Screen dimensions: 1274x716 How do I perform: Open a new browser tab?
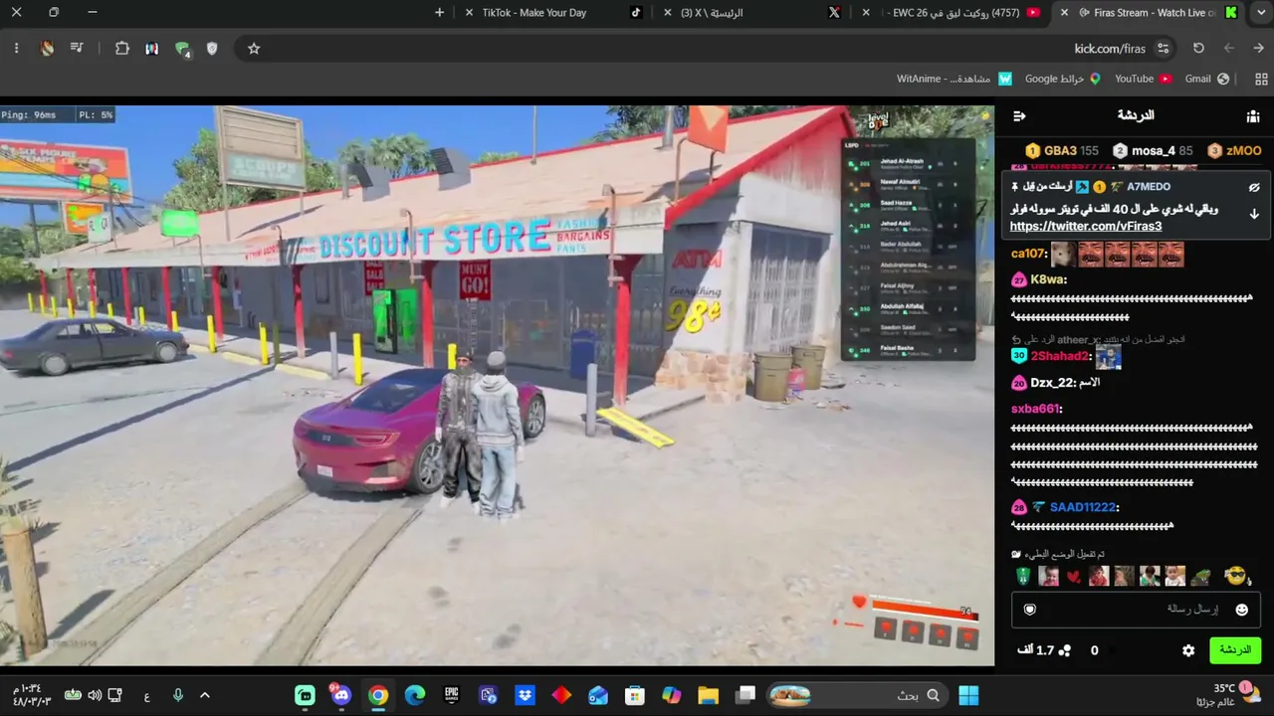point(440,13)
